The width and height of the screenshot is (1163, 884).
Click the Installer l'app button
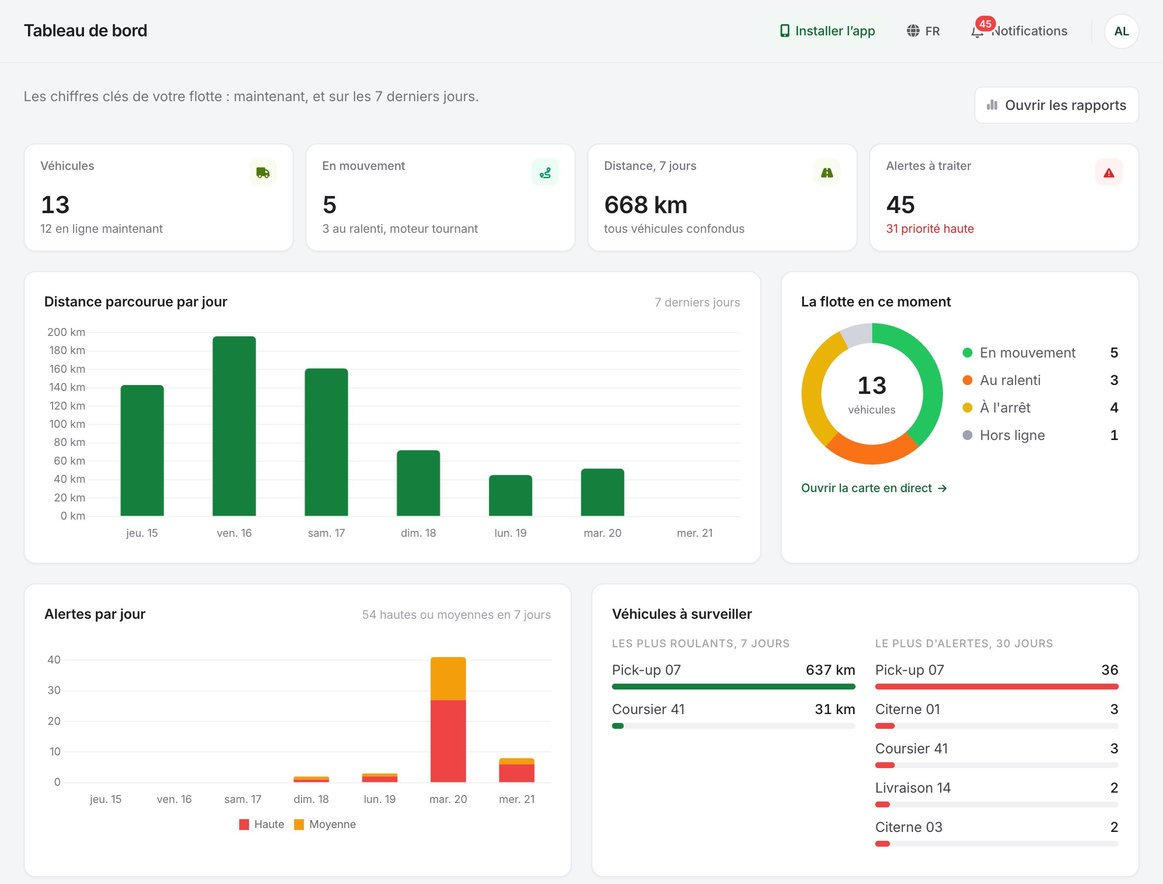(x=827, y=31)
